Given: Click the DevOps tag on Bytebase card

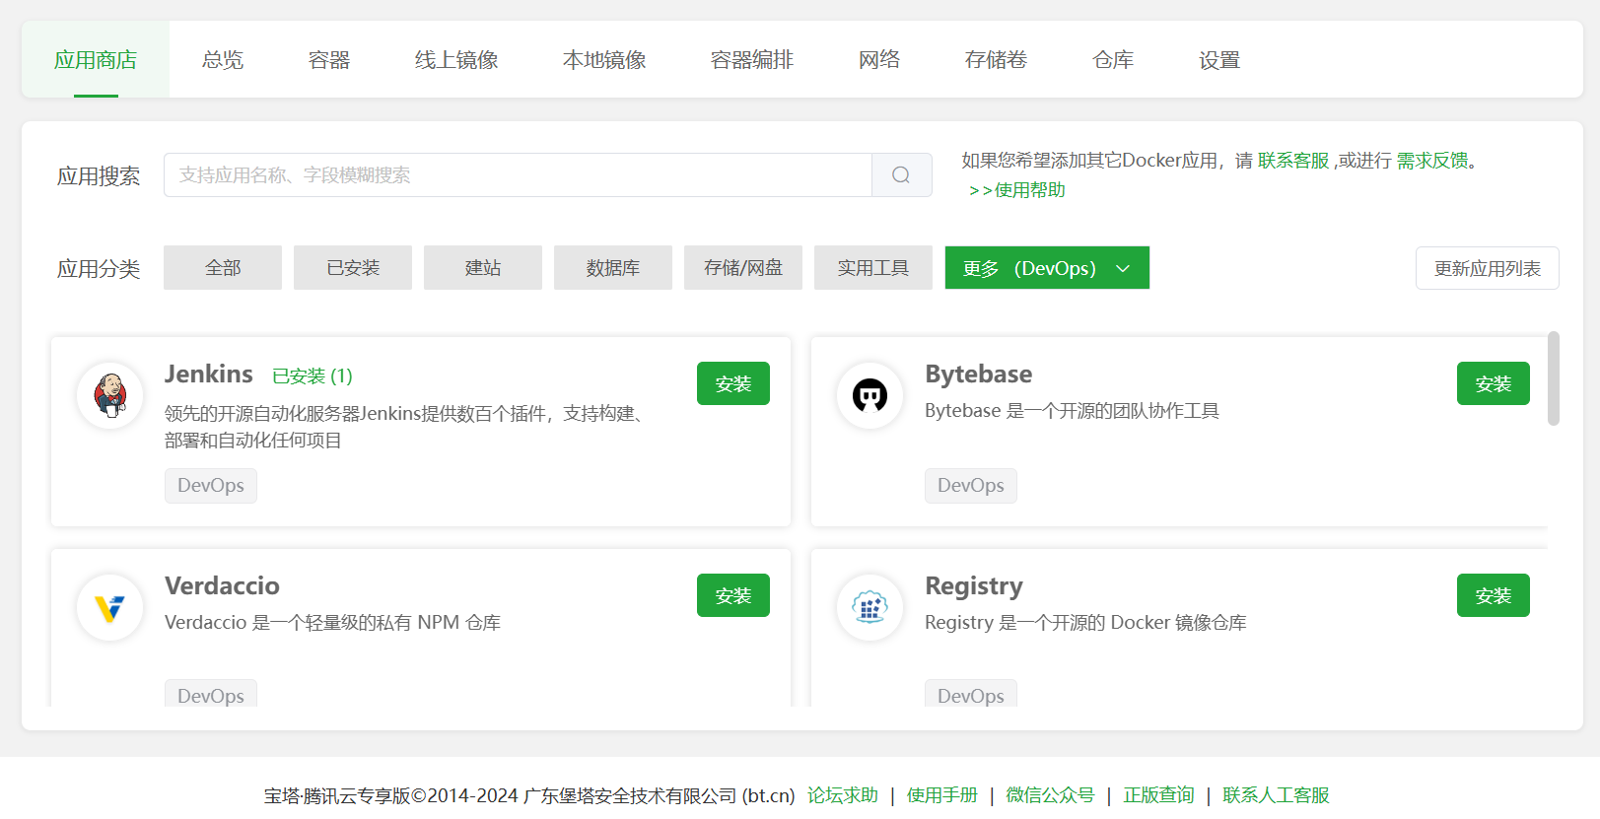Looking at the screenshot, I should point(971,486).
